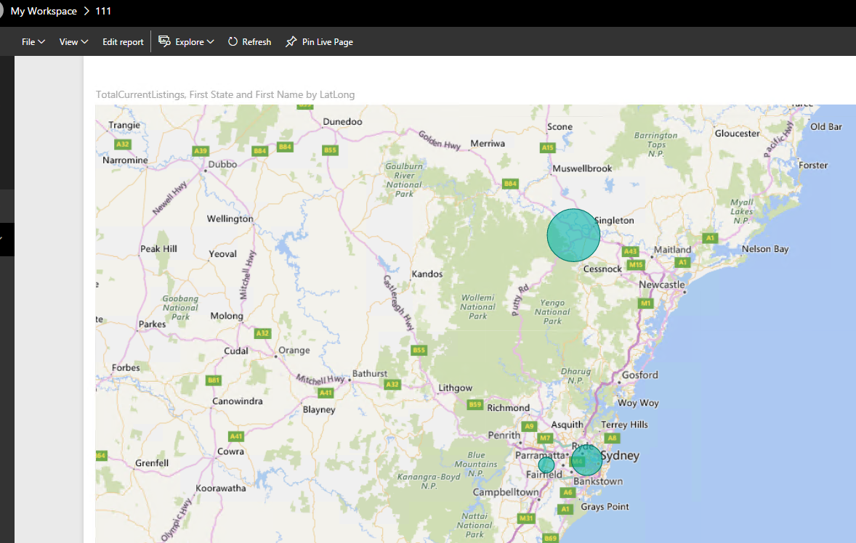
Task: Click the Dunedoo map label
Action: click(x=342, y=121)
